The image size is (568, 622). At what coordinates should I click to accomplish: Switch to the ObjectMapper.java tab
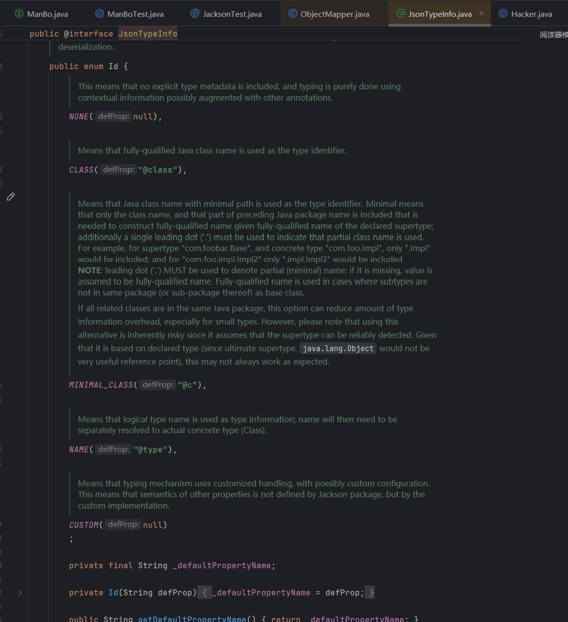click(334, 14)
